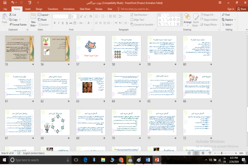Click Reset in the Slides group
The width and height of the screenshot is (248, 165).
tap(43, 19)
